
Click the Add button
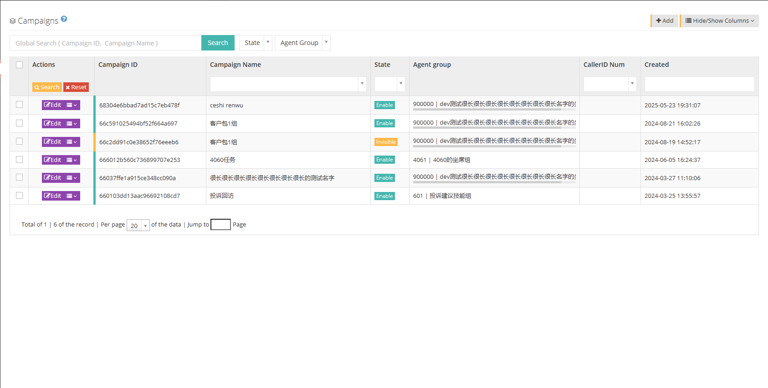point(665,20)
